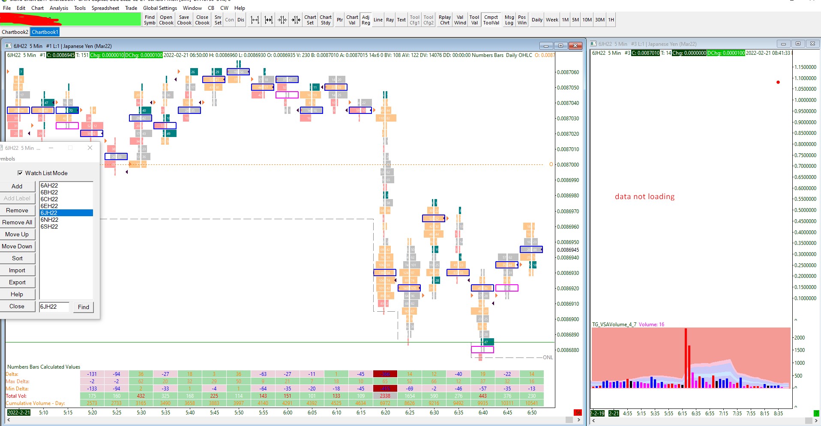This screenshot has height=426, width=821.
Task: Set chart period to 30M
Action: (600, 20)
